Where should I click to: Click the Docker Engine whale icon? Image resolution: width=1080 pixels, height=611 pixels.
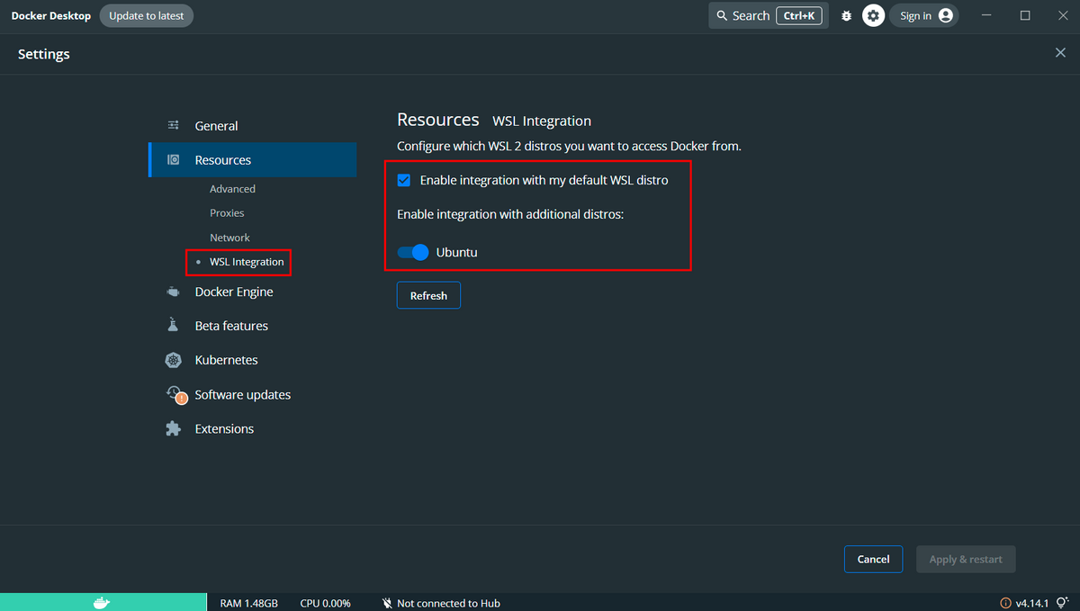pos(173,292)
